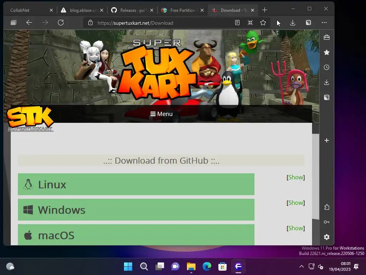366x275 pixels.
Task: Open the taskbar weather widget
Action: 10,266
